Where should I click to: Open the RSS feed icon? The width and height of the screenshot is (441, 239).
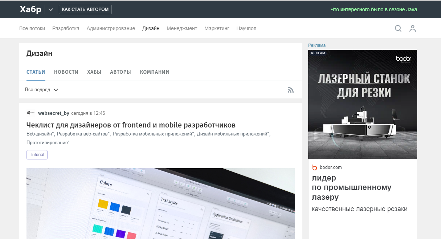pyautogui.click(x=290, y=90)
